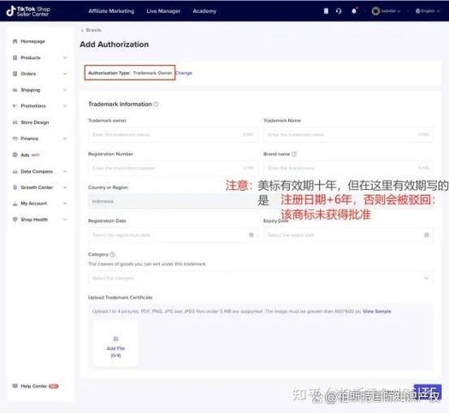The width and height of the screenshot is (449, 413).
Task: Click the Promotions sidebar icon
Action: [x=15, y=106]
